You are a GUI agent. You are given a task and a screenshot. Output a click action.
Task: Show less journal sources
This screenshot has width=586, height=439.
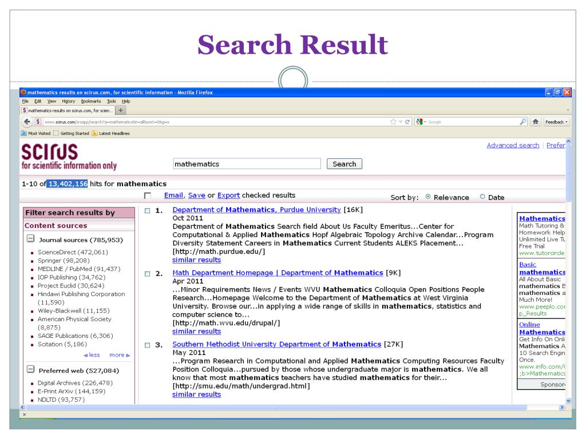92,355
